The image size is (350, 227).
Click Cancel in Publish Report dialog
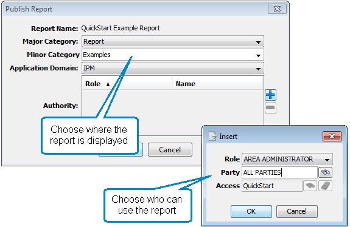click(170, 150)
